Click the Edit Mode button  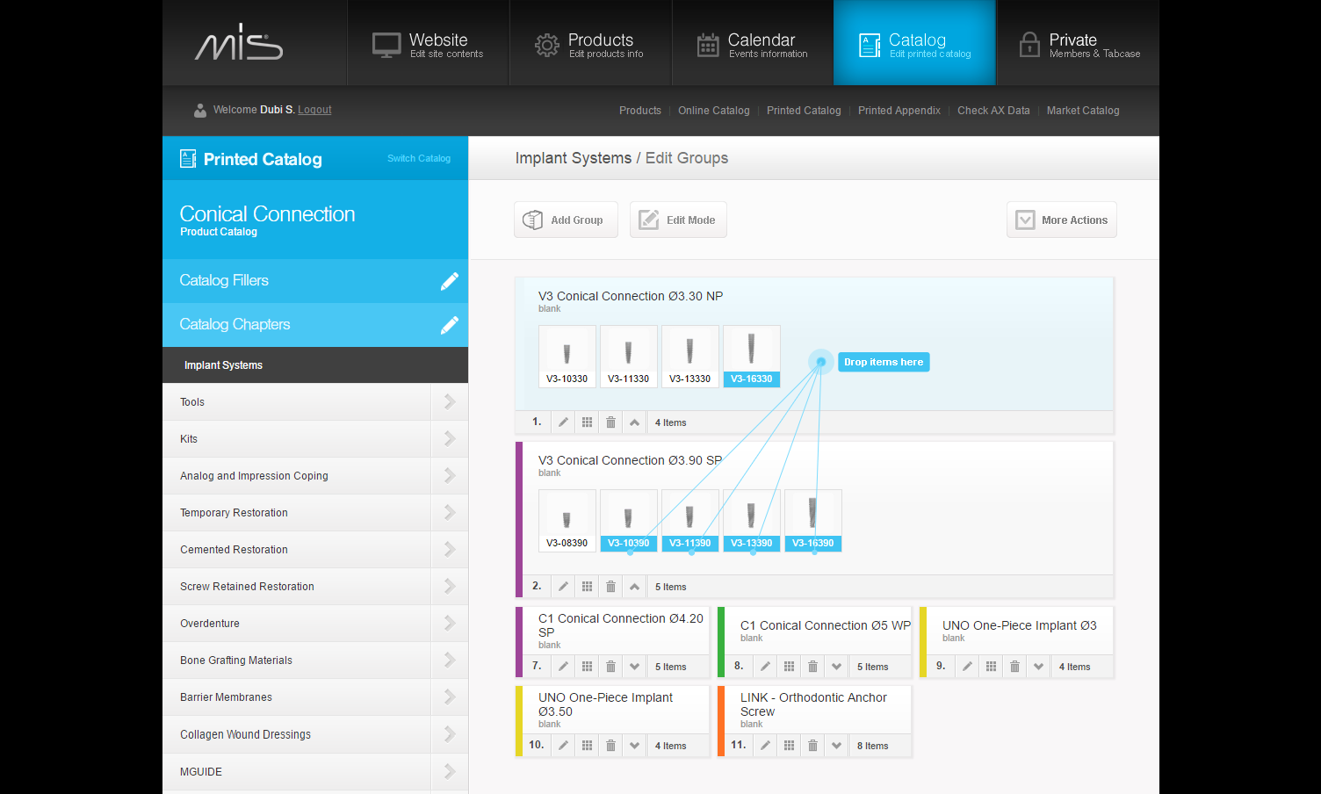[x=678, y=220]
